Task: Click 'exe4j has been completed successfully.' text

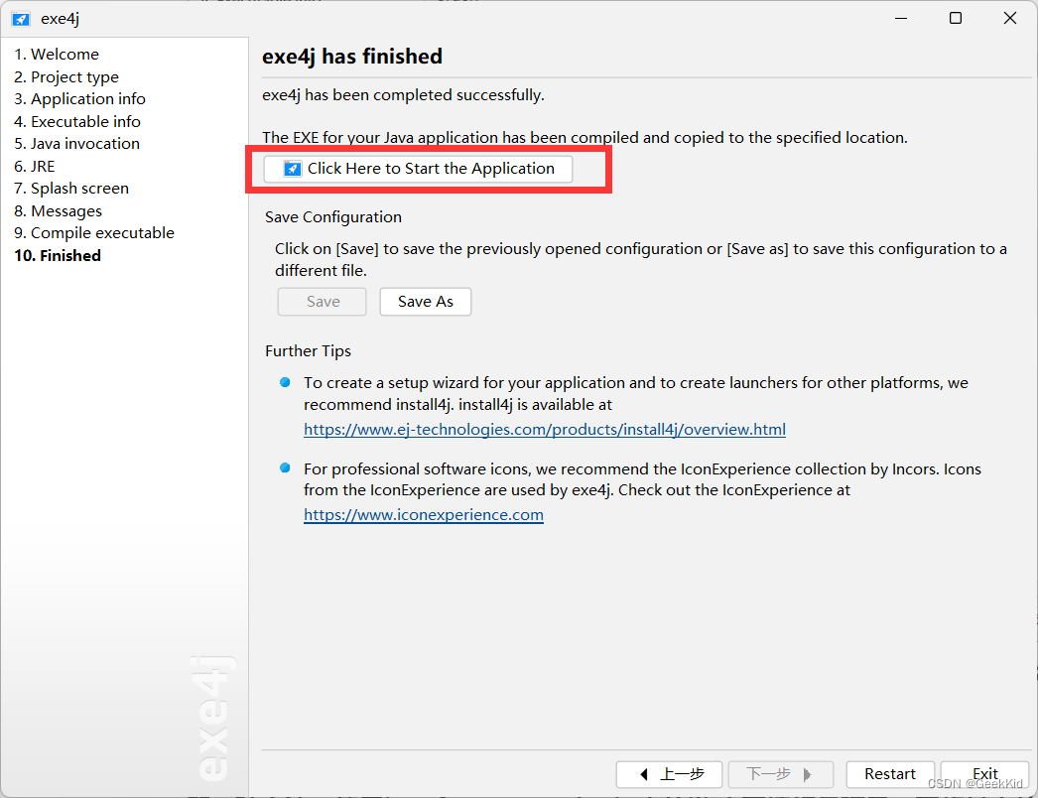Action: click(x=403, y=94)
